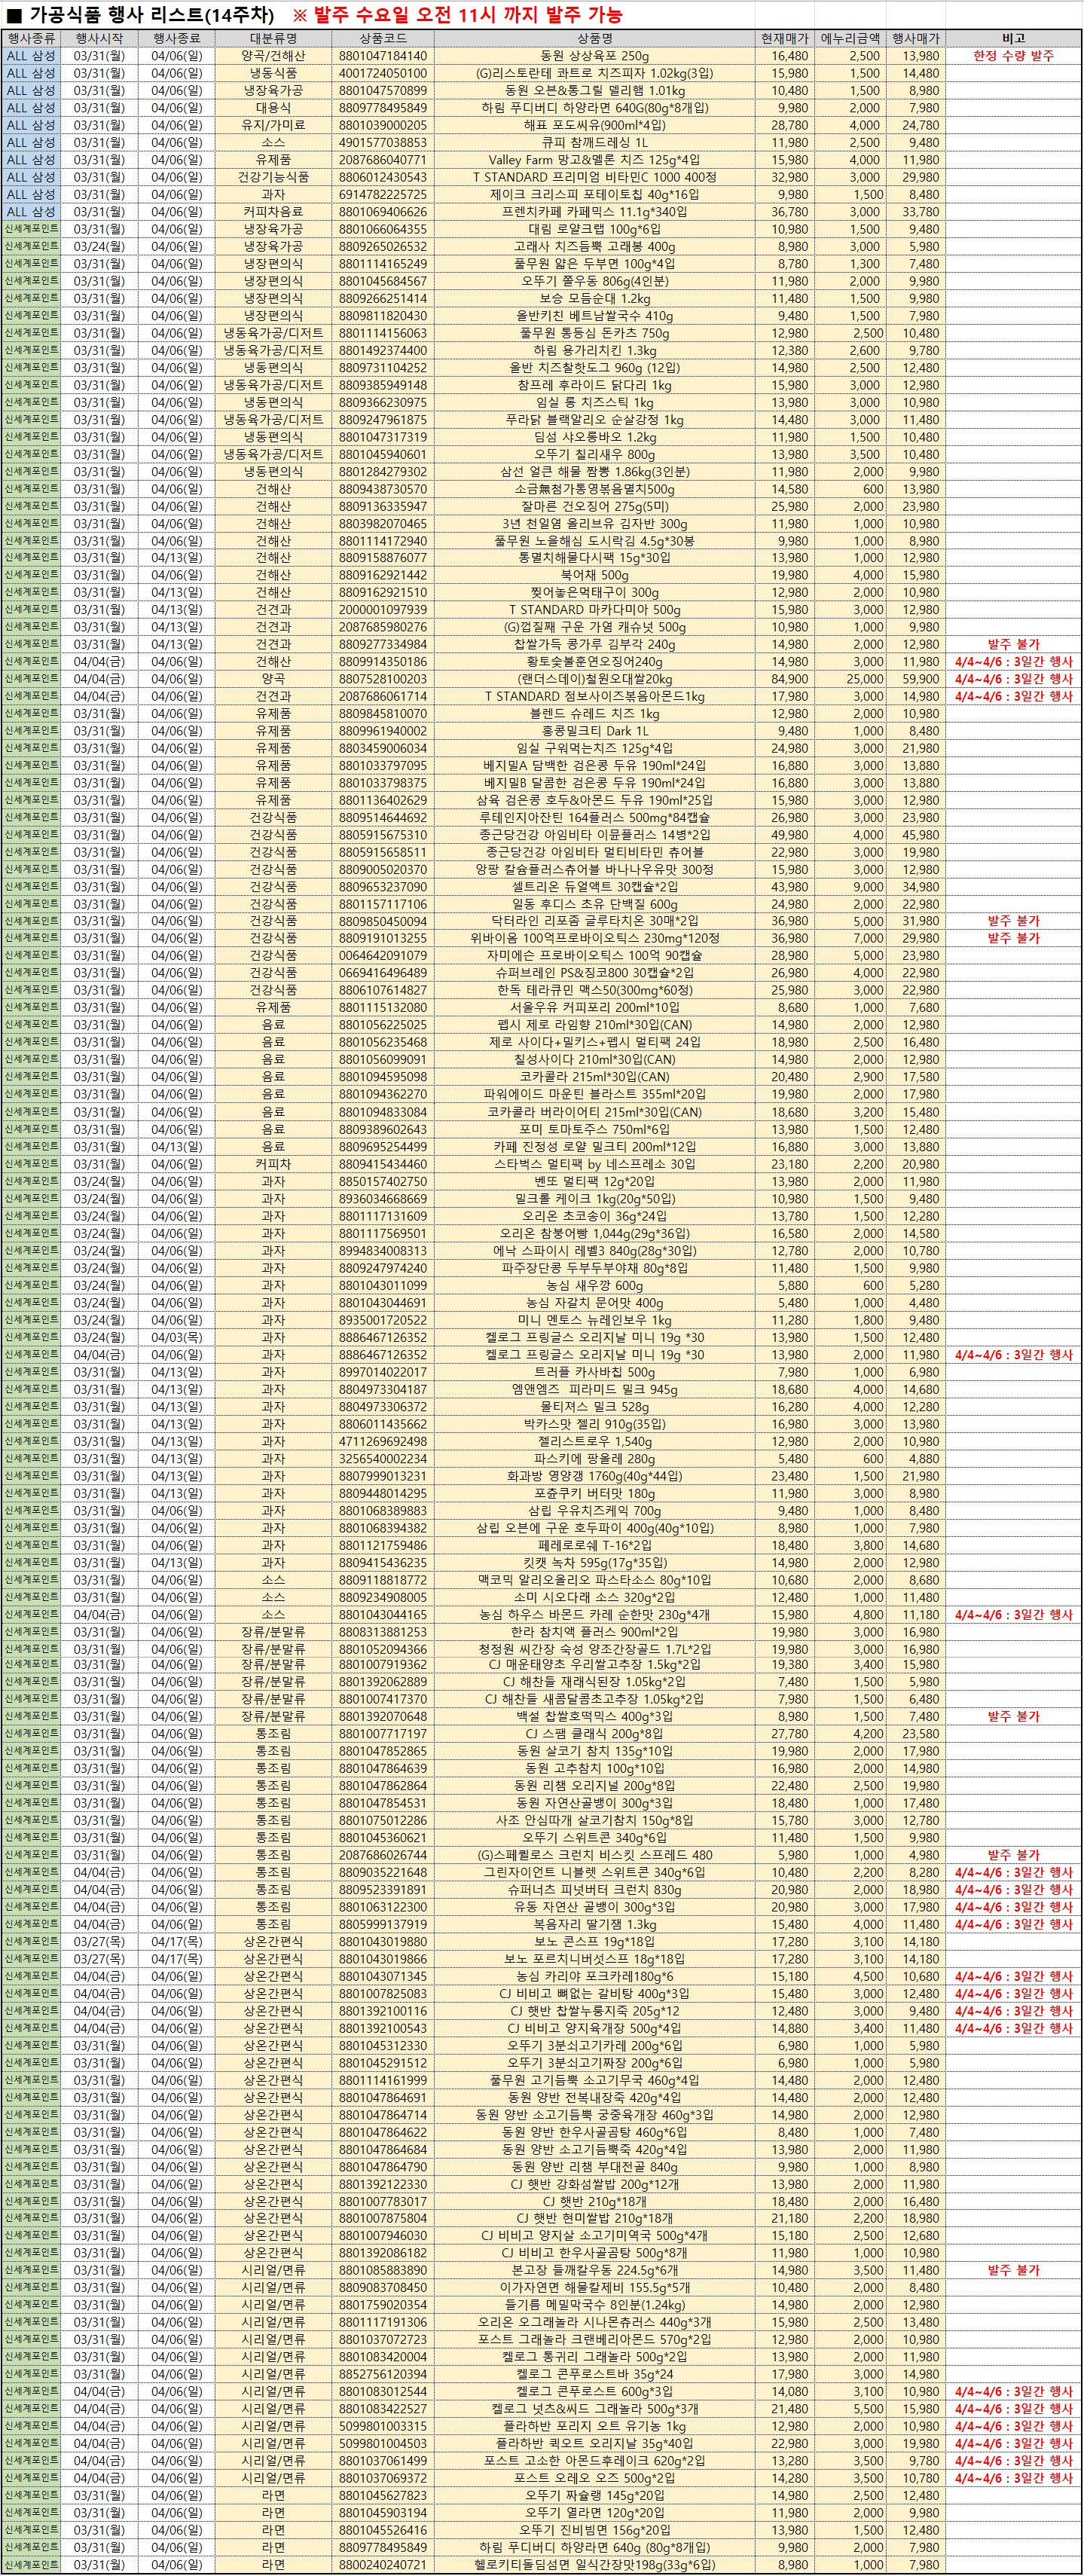The image size is (1084, 2576).
Task: Select the 상품명 column header
Action: pyautogui.click(x=594, y=38)
